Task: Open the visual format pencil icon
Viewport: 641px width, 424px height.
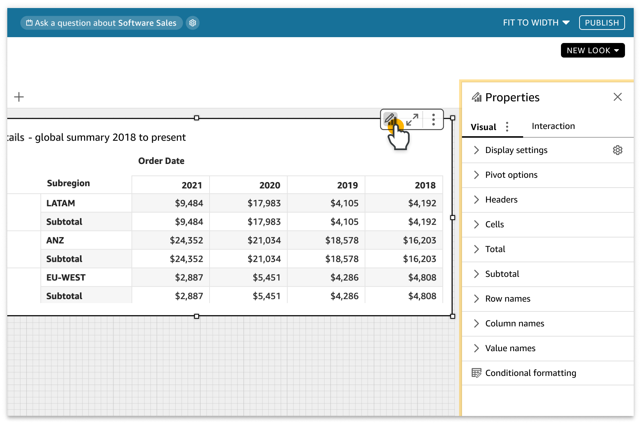Action: (x=390, y=119)
